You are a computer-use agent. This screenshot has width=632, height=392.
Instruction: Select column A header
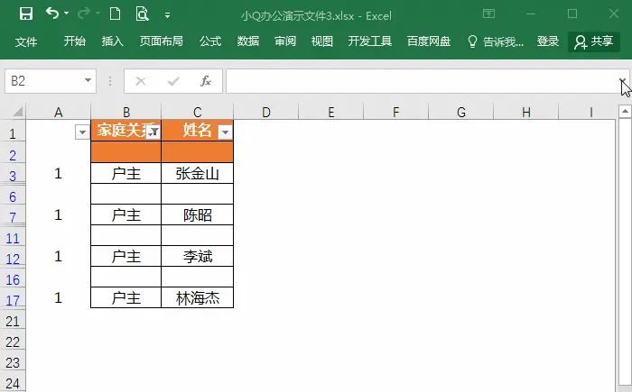[x=59, y=113]
